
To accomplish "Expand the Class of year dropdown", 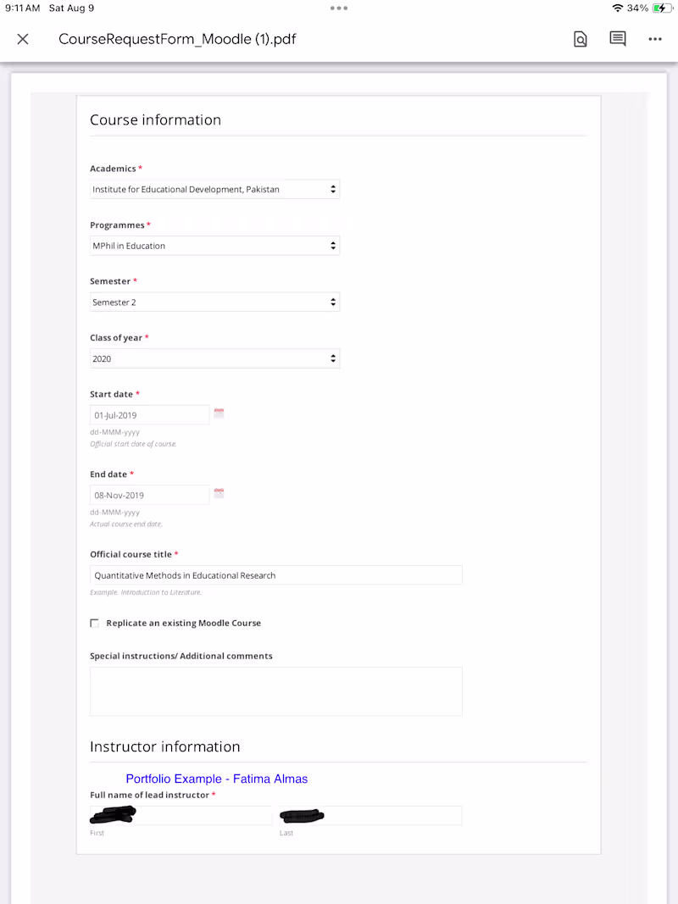I will (x=215, y=358).
